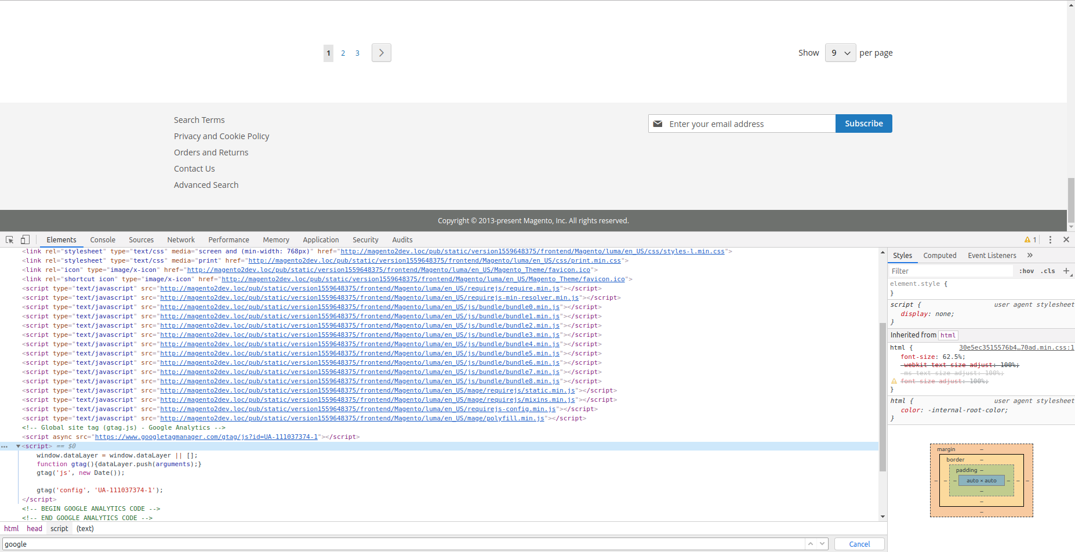Toggle the device toolbar icon
The width and height of the screenshot is (1075, 552).
click(24, 239)
